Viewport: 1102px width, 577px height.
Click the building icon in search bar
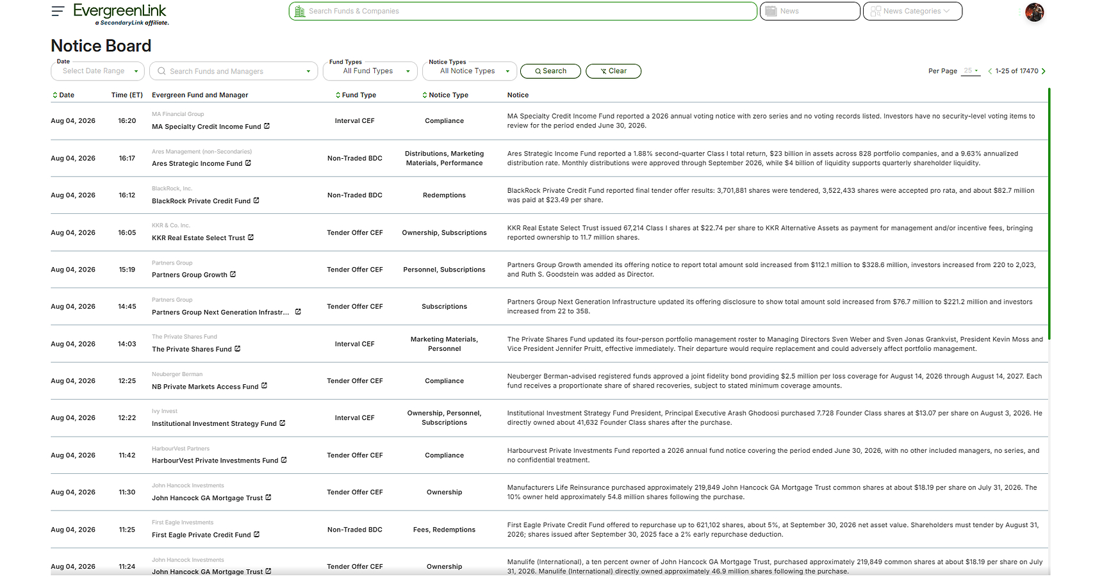click(x=299, y=11)
